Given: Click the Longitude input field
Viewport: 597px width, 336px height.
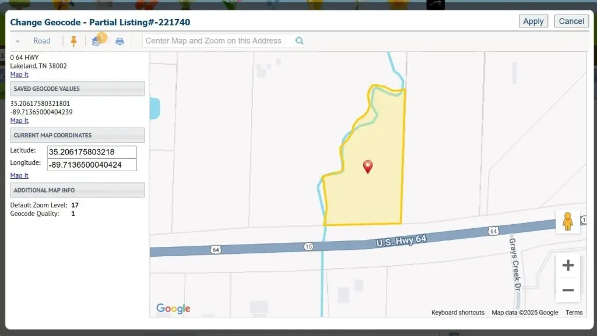Looking at the screenshot, I should click(x=92, y=165).
